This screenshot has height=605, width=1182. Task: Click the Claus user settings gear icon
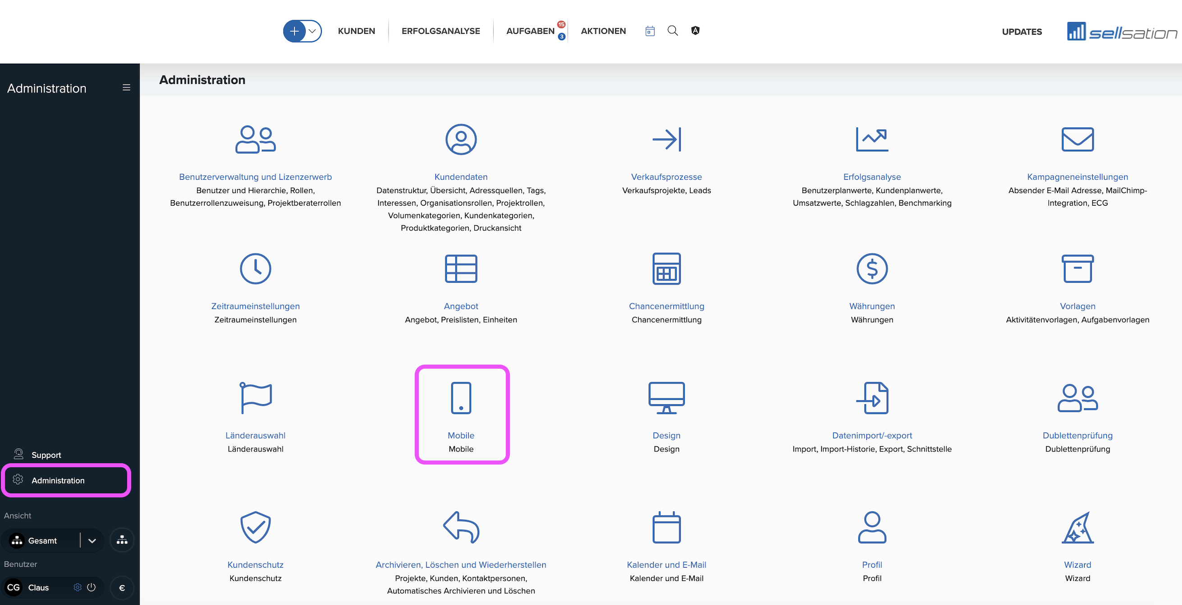[x=78, y=587]
